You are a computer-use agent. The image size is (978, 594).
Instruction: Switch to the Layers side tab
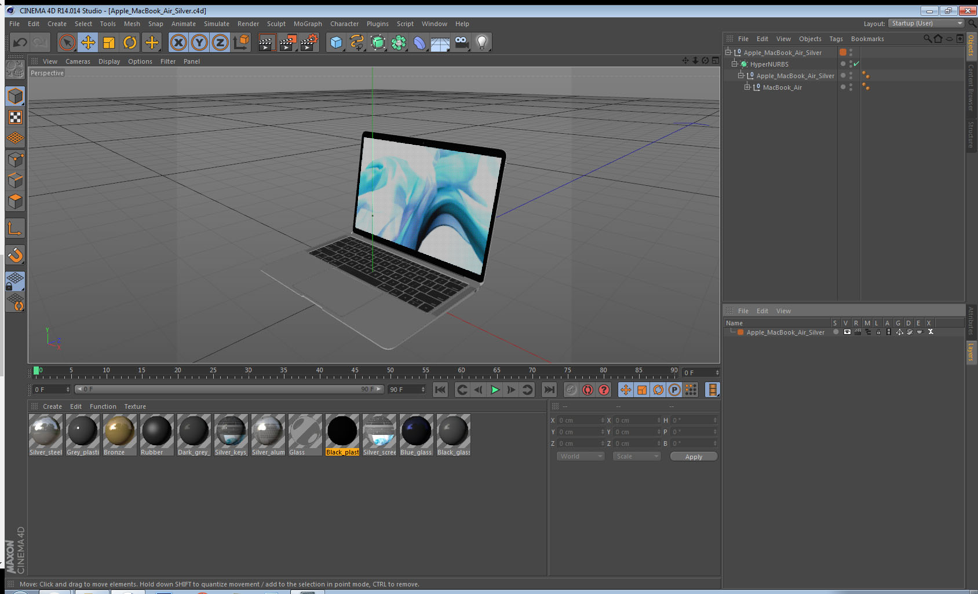coord(970,351)
